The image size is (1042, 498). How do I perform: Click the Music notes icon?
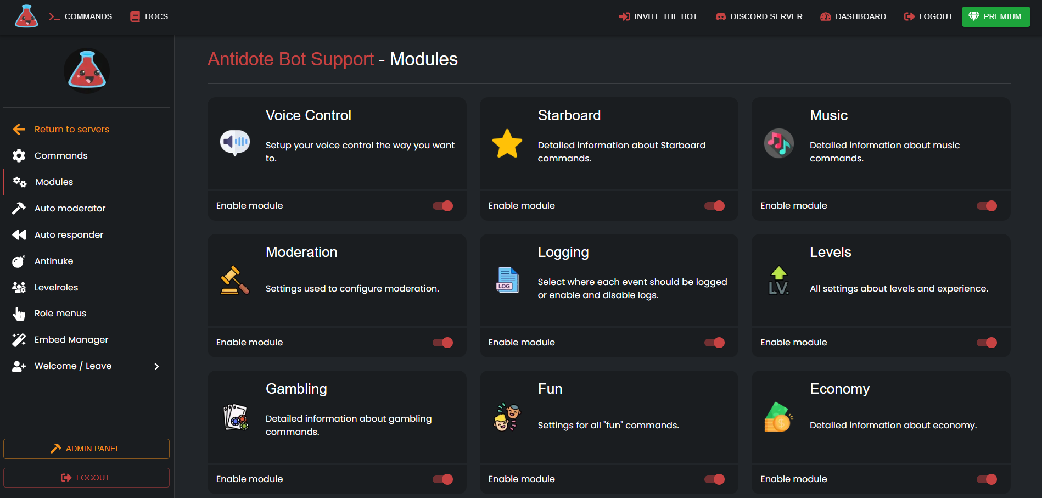pyautogui.click(x=779, y=143)
